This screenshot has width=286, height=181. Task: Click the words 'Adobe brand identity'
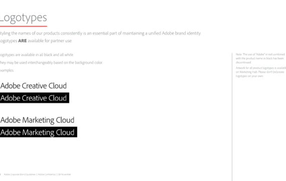click(x=182, y=33)
